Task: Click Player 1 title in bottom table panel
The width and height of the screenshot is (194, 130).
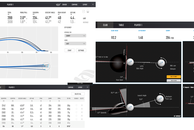Action: click(x=12, y=87)
